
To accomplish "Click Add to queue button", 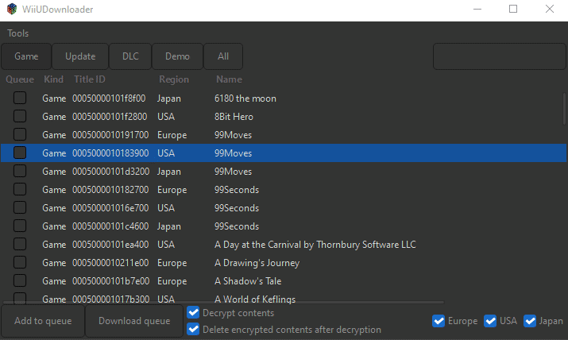I will click(x=43, y=321).
